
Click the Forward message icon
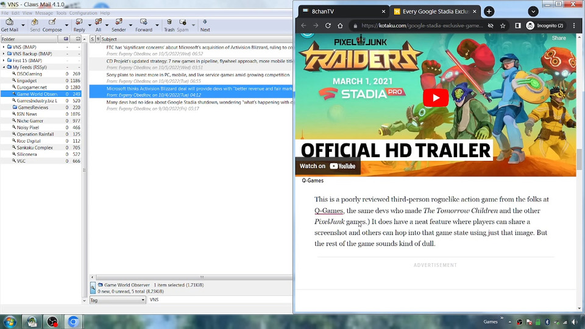pos(144,22)
